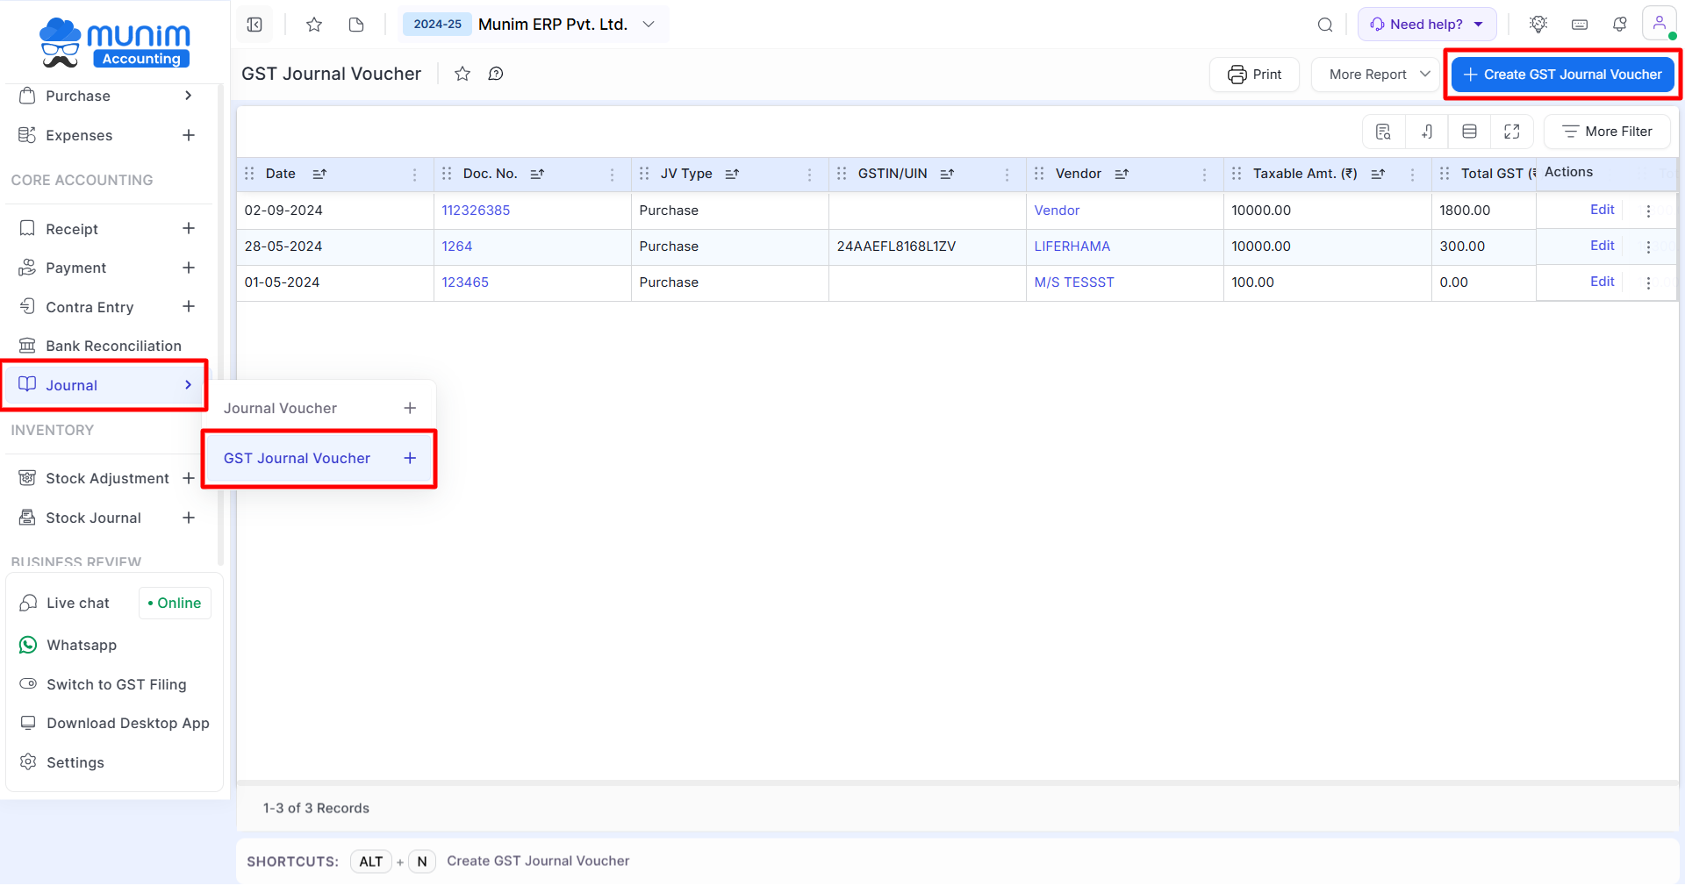Open the global search icon
This screenshot has width=1685, height=886.
pyautogui.click(x=1325, y=25)
